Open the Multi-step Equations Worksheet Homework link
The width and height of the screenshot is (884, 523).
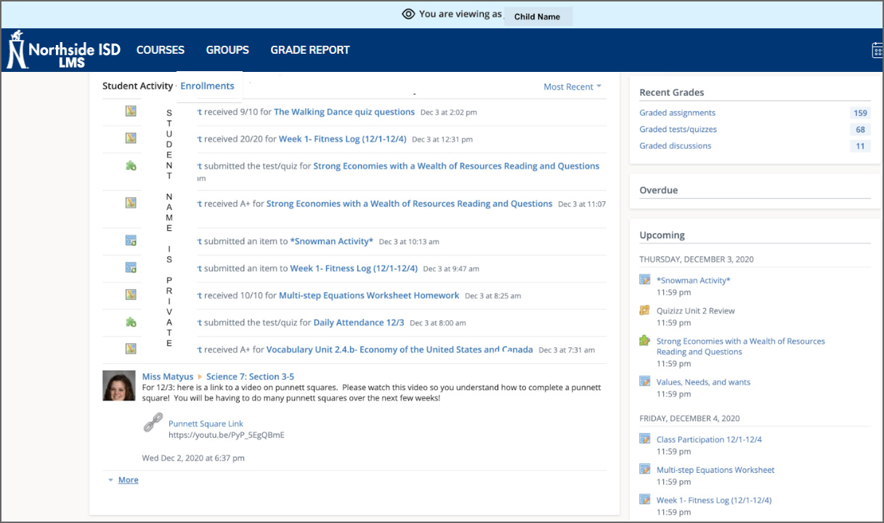[x=369, y=296]
